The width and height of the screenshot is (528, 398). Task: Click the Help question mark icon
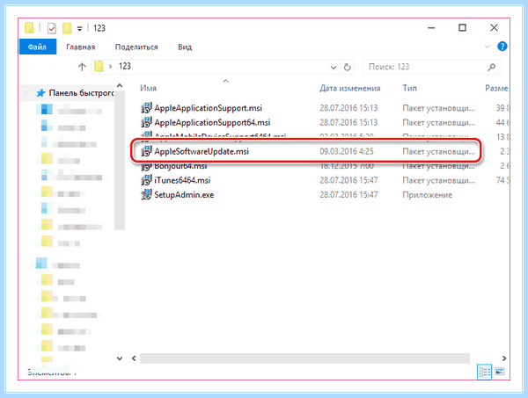pos(502,47)
